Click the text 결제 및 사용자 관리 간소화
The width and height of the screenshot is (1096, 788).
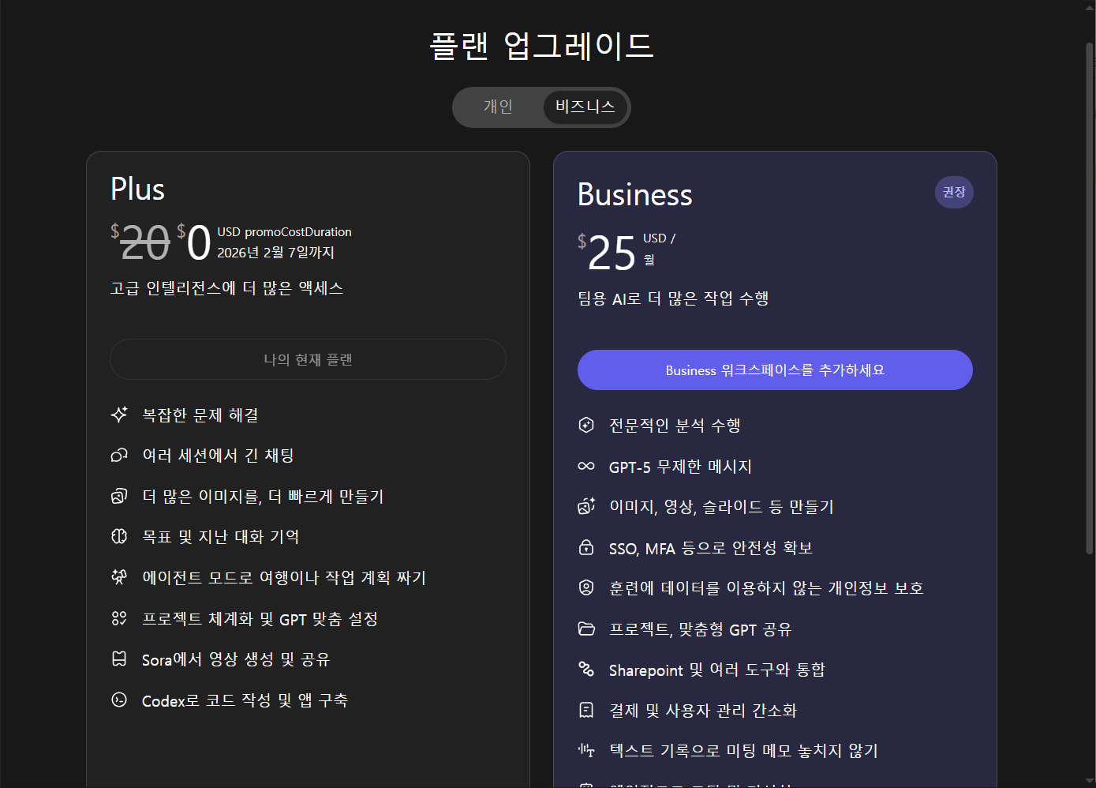(703, 710)
